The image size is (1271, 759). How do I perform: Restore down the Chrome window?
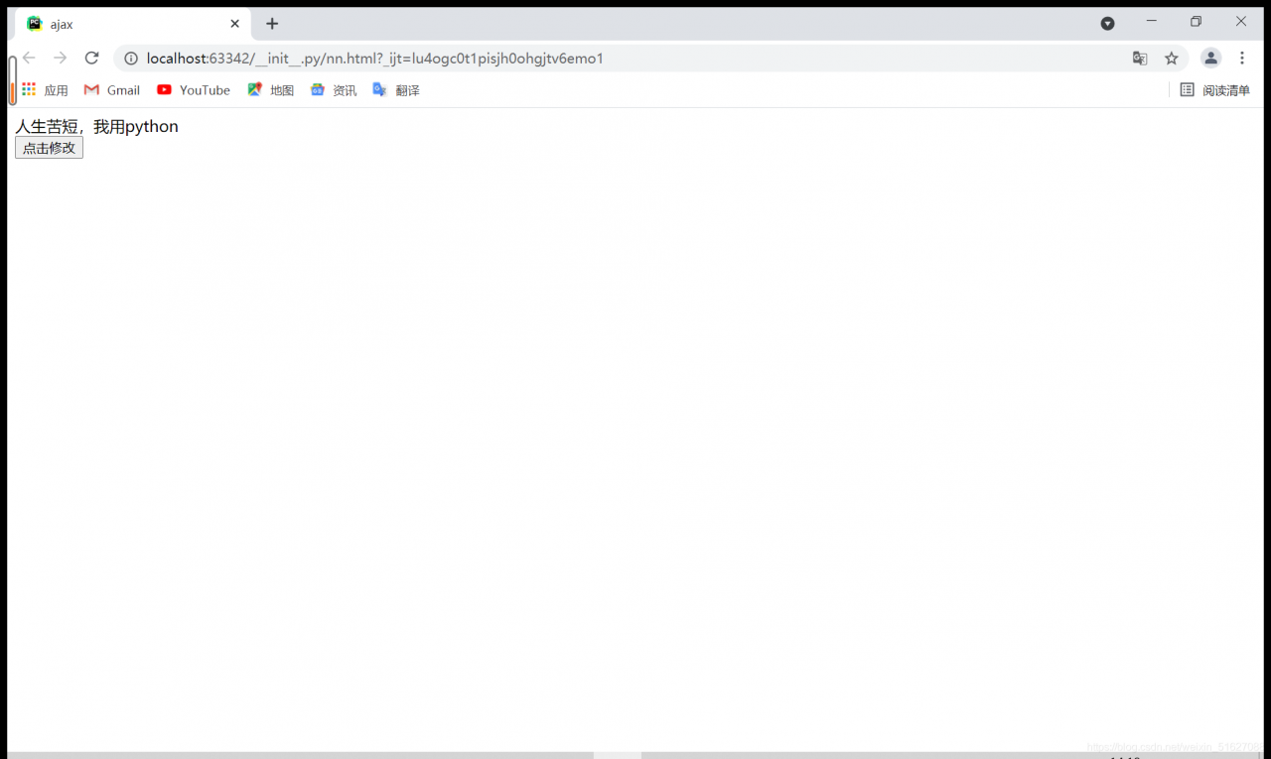(1197, 22)
